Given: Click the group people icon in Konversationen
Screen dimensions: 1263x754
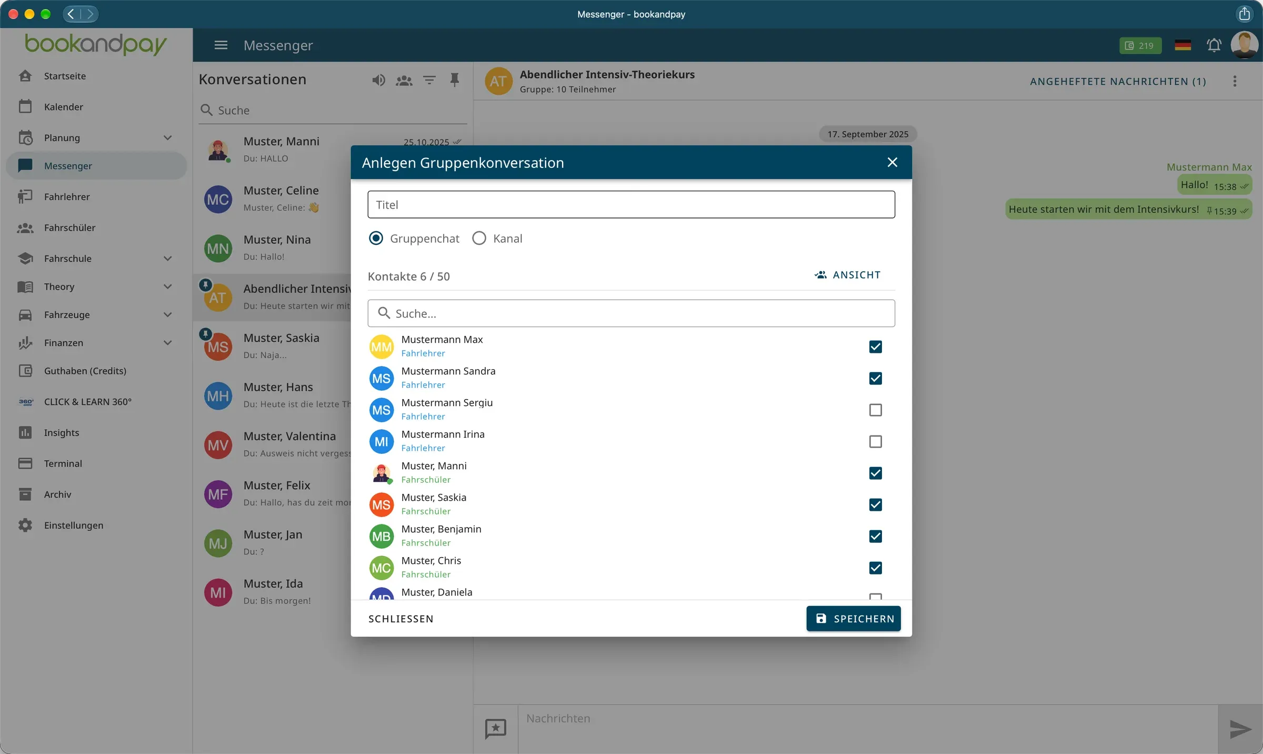Looking at the screenshot, I should point(404,80).
